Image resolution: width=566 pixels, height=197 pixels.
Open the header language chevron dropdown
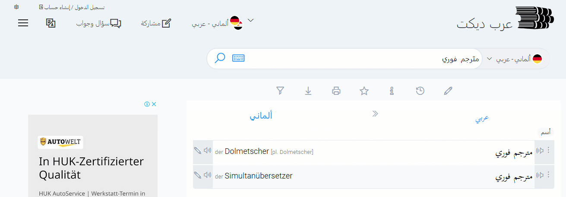(x=250, y=20)
